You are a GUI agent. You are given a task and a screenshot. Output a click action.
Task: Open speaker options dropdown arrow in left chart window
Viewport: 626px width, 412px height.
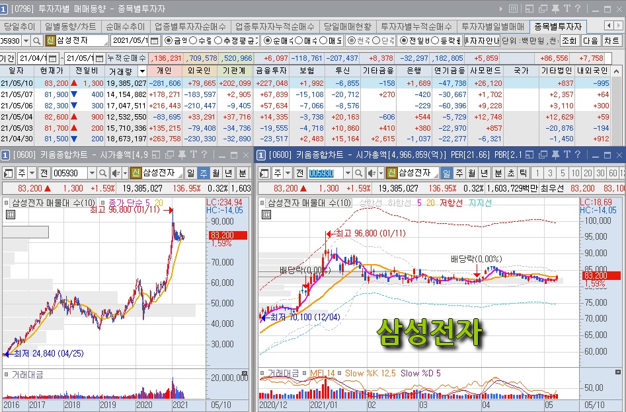click(125, 173)
